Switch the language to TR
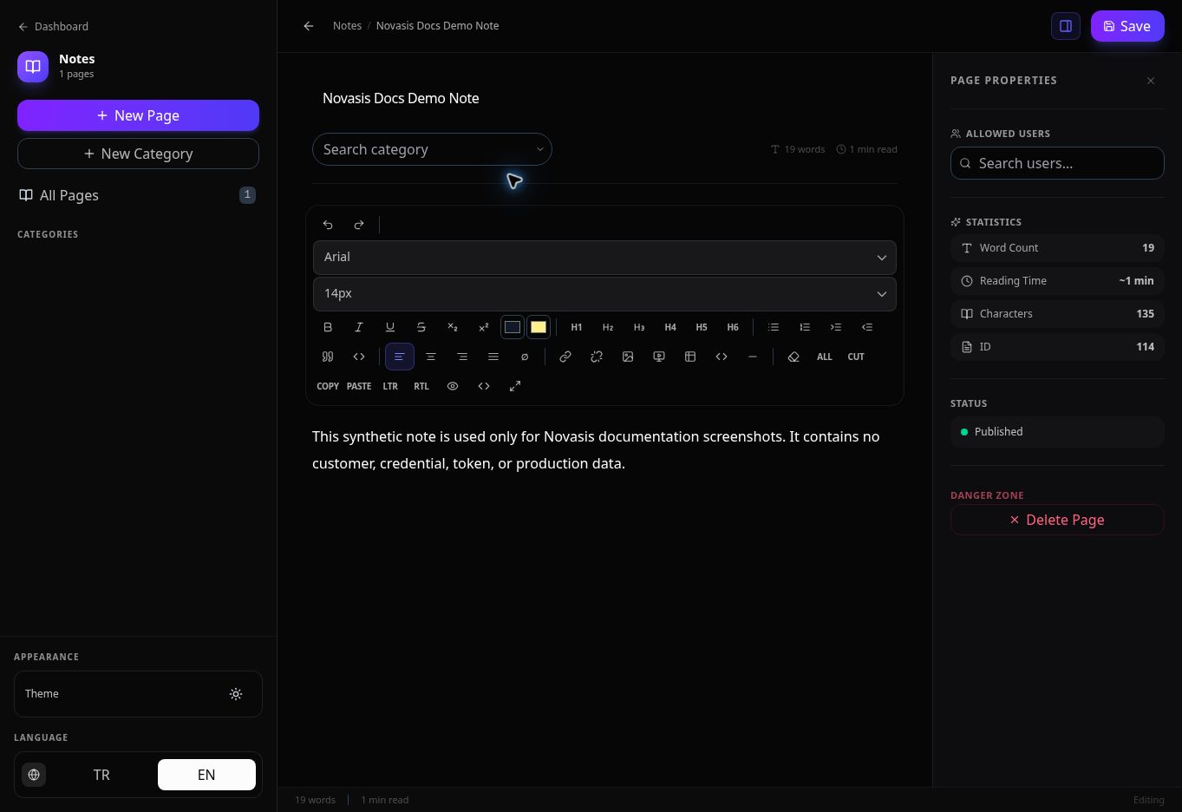Viewport: 1182px width, 812px height. (101, 775)
